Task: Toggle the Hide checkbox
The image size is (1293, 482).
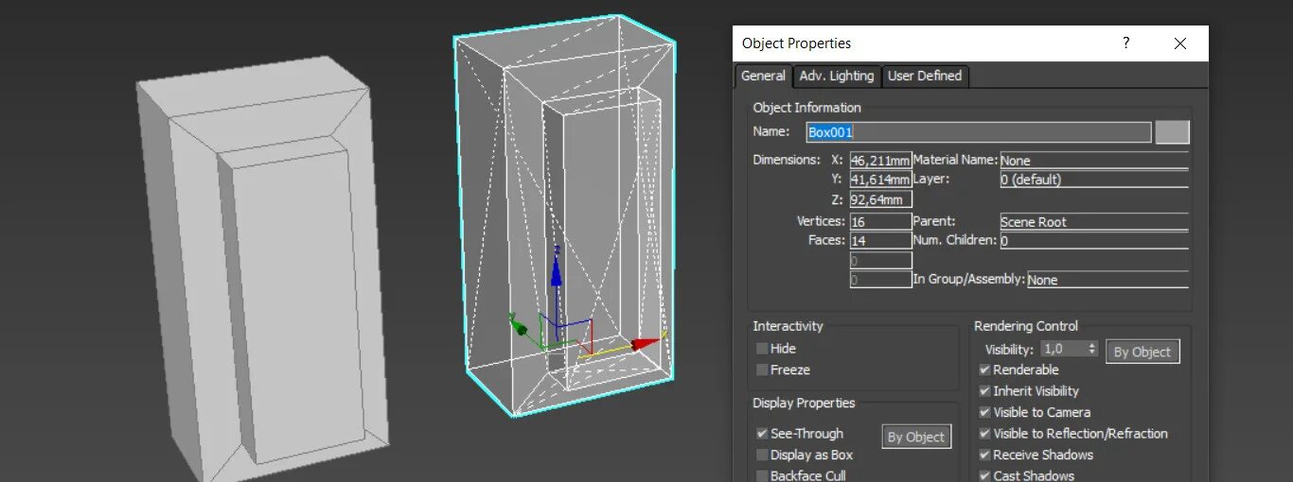Action: pos(762,349)
